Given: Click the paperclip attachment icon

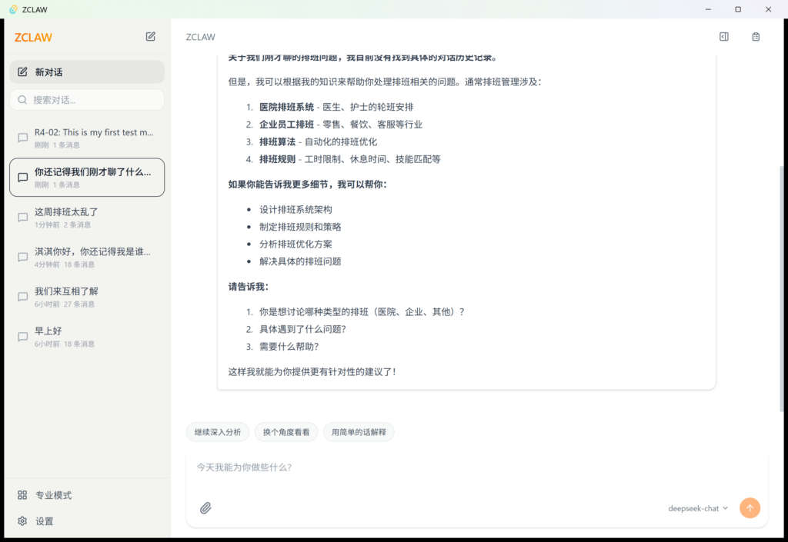Looking at the screenshot, I should [205, 508].
